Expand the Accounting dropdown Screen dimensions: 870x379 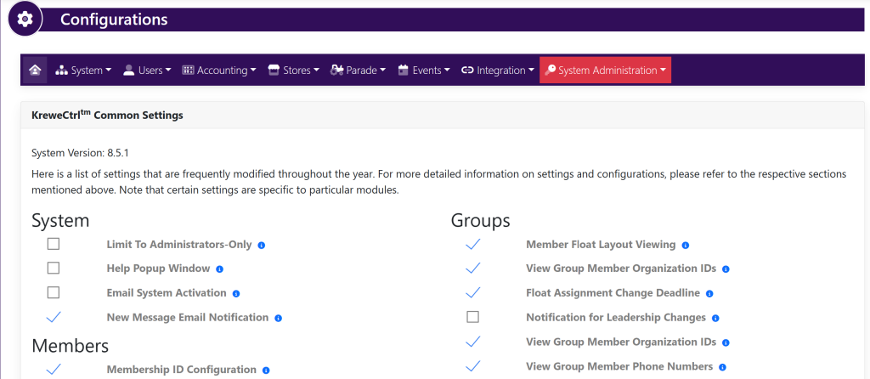click(x=219, y=71)
